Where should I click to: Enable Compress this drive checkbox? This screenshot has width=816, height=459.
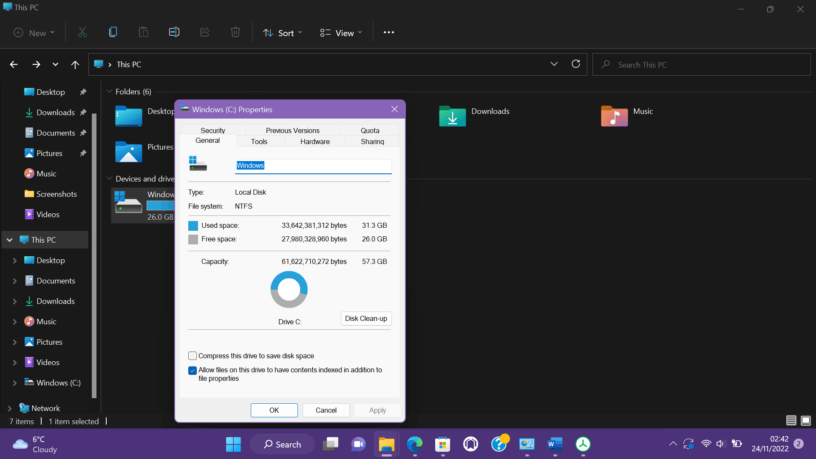[x=193, y=356]
